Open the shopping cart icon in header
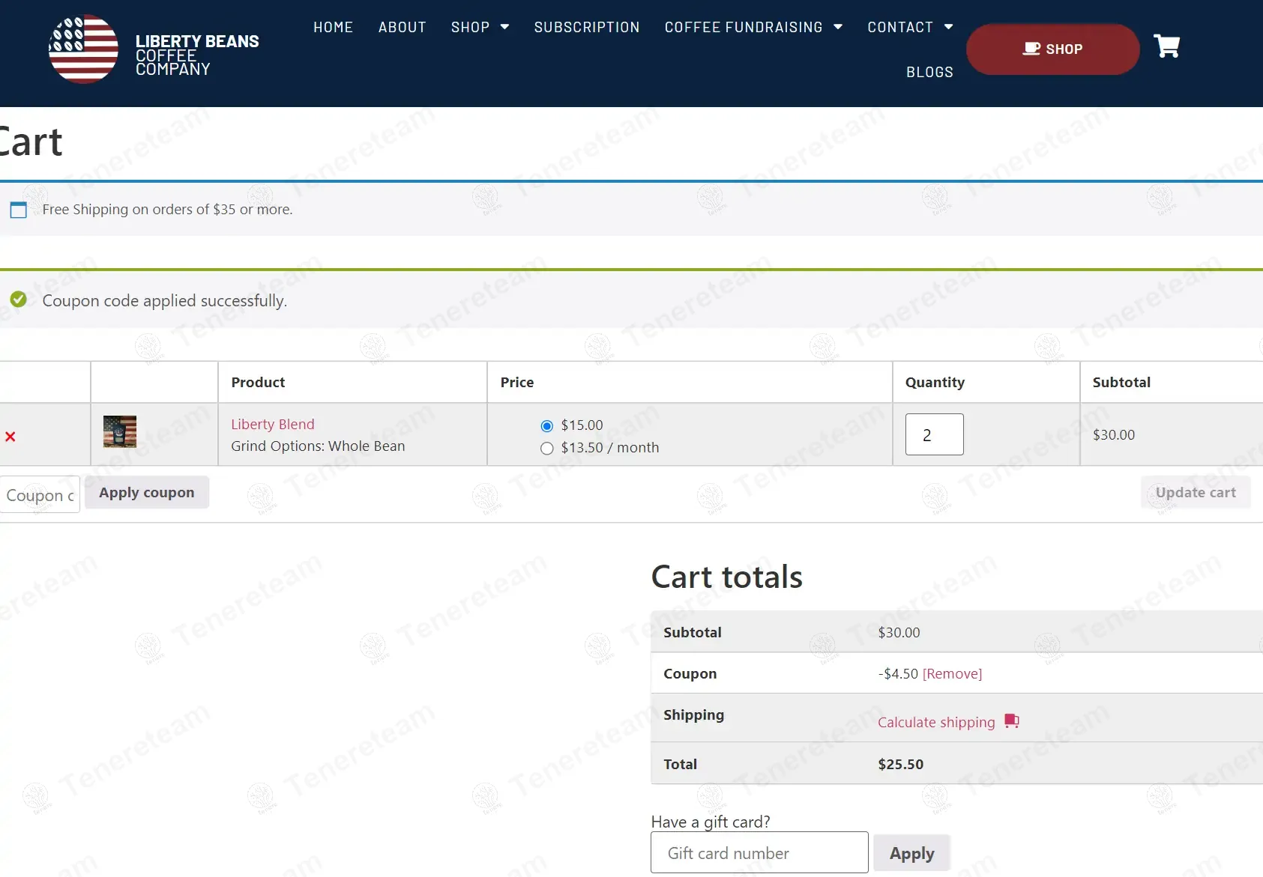 1167,46
